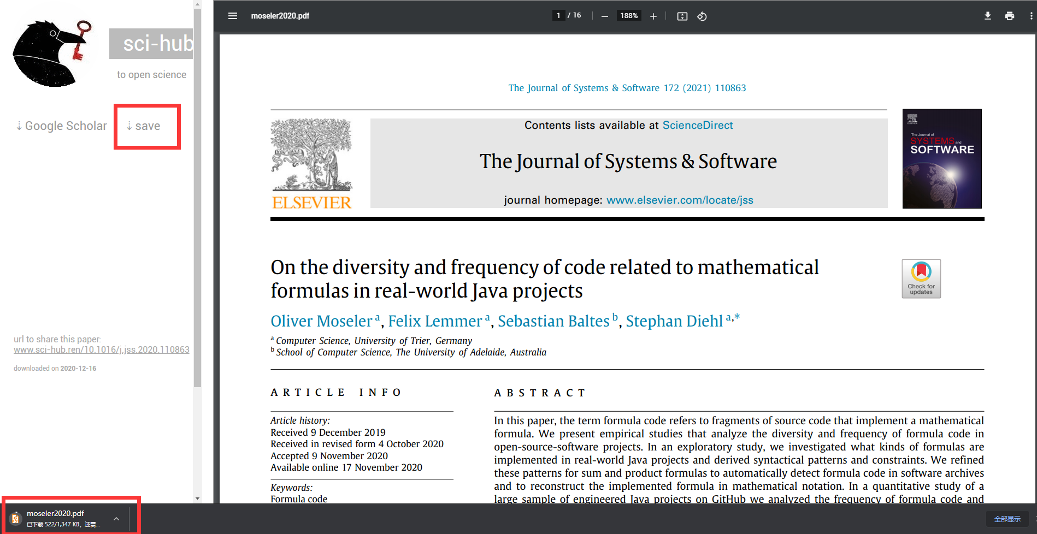
Task: Click the sci-hub title banner
Action: [x=151, y=44]
